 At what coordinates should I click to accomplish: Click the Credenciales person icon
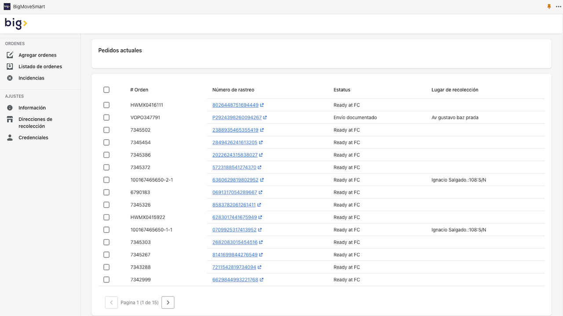pos(10,138)
